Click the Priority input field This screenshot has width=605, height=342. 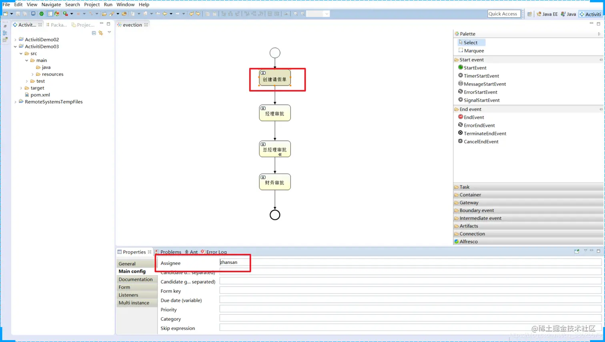[411, 309]
